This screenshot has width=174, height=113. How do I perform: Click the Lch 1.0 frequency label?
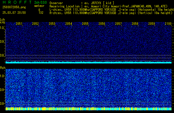click(2, 28)
